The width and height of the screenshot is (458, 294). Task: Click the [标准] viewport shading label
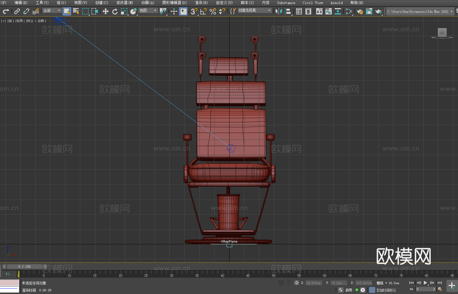pyautogui.click(x=20, y=21)
